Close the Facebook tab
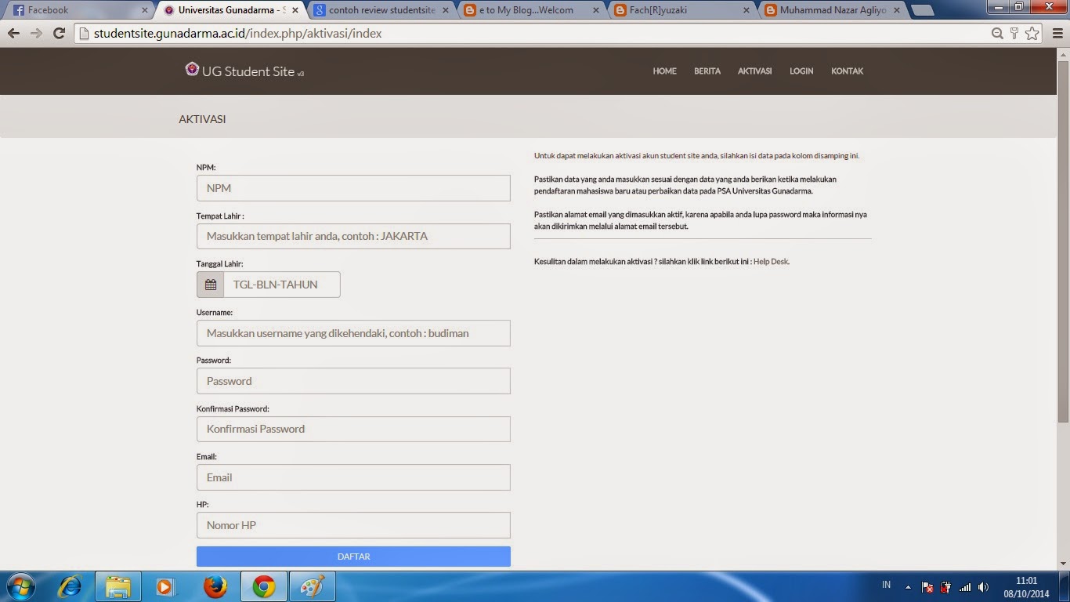1070x602 pixels. pyautogui.click(x=144, y=10)
